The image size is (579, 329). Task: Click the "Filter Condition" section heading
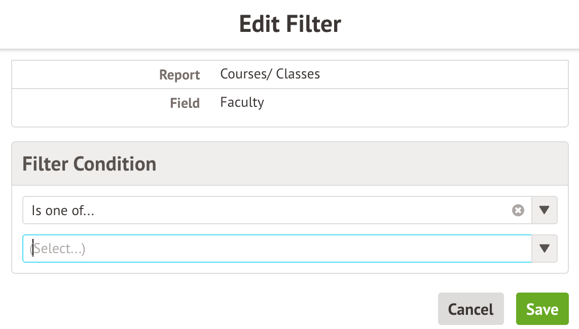pos(89,164)
